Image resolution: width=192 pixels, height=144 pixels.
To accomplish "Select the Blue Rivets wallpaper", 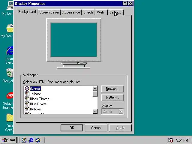I will pyautogui.click(x=38, y=104).
